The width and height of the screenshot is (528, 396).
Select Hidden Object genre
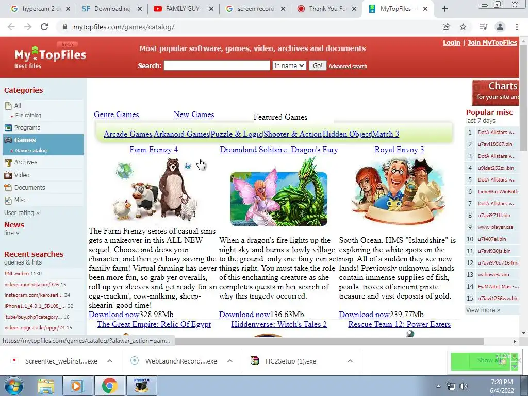(347, 134)
